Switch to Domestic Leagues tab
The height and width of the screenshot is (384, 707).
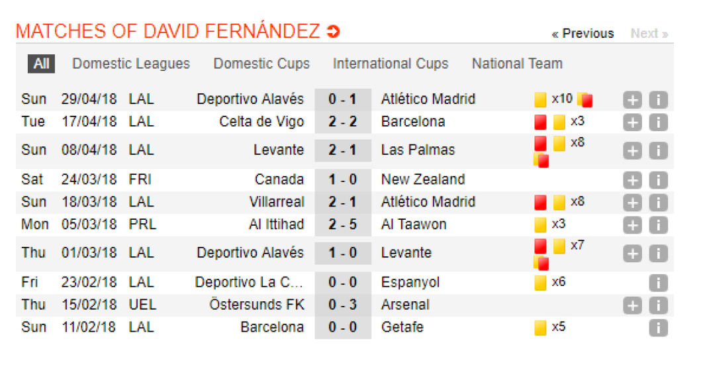[x=131, y=64]
